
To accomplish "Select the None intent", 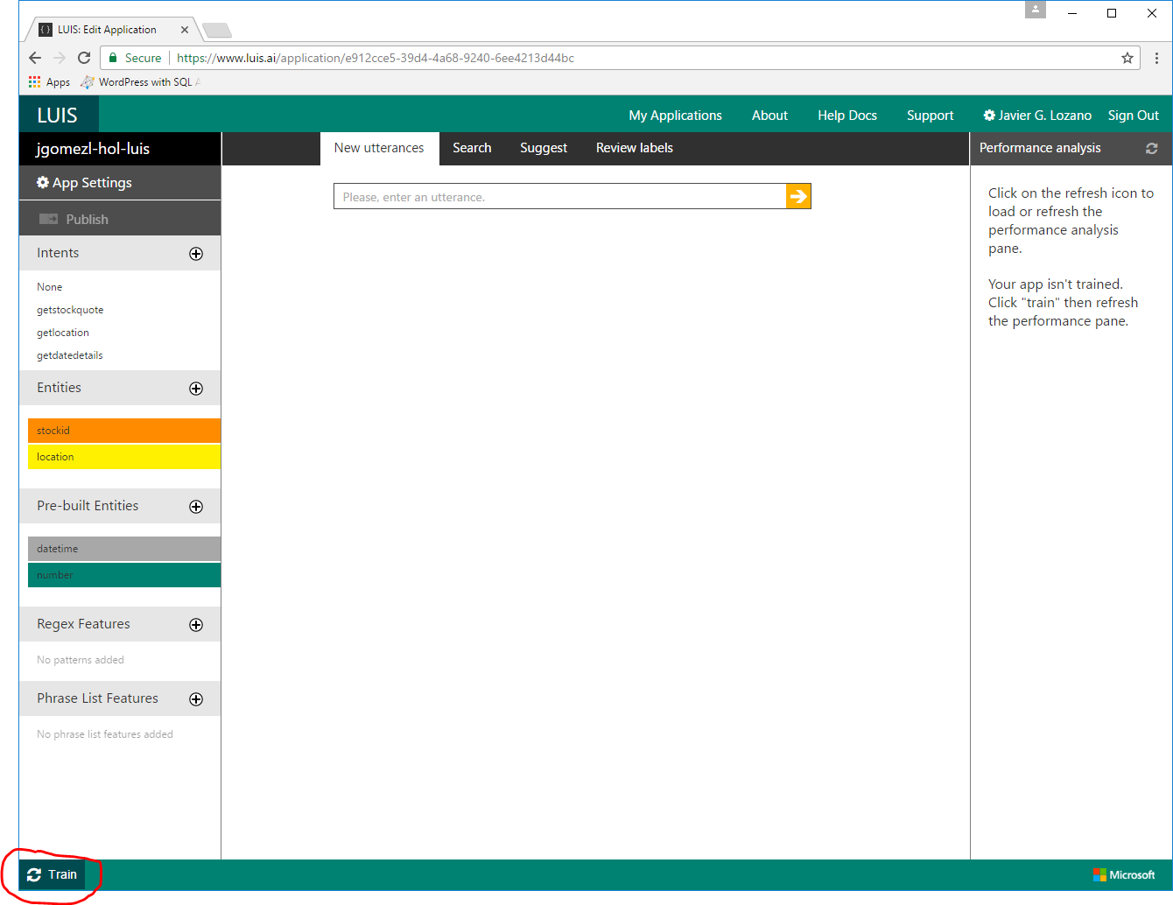I will [x=49, y=287].
